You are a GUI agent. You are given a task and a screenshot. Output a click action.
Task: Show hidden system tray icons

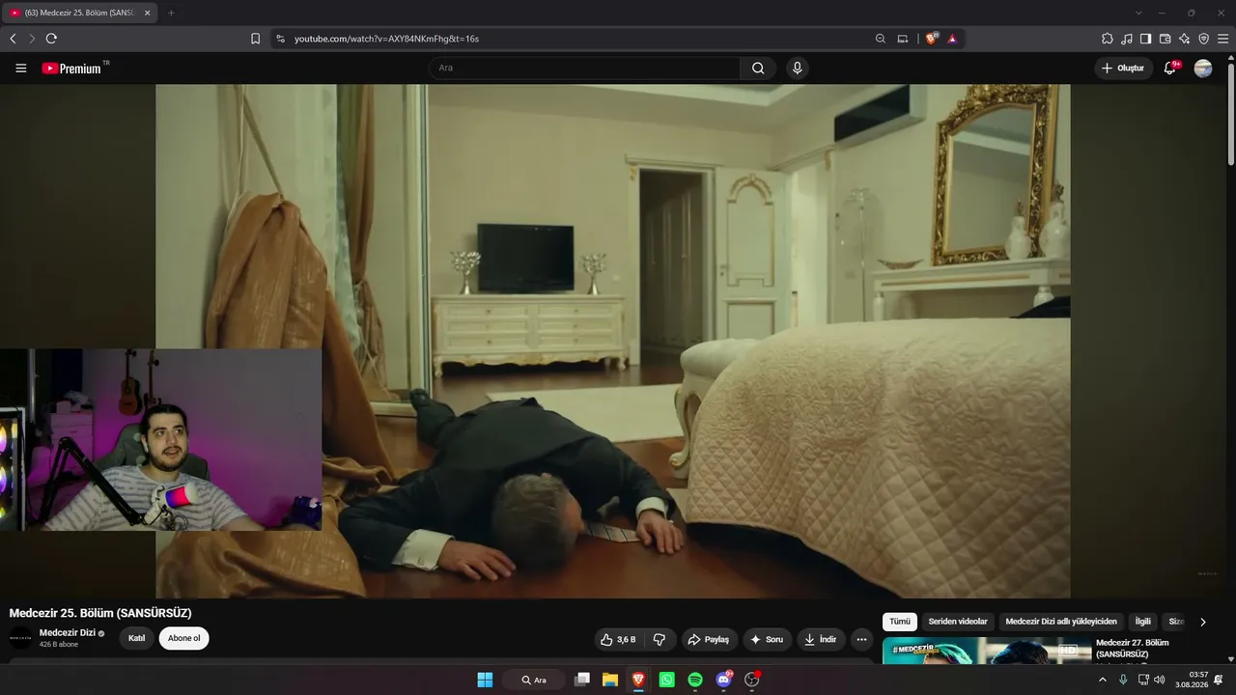point(1102,680)
